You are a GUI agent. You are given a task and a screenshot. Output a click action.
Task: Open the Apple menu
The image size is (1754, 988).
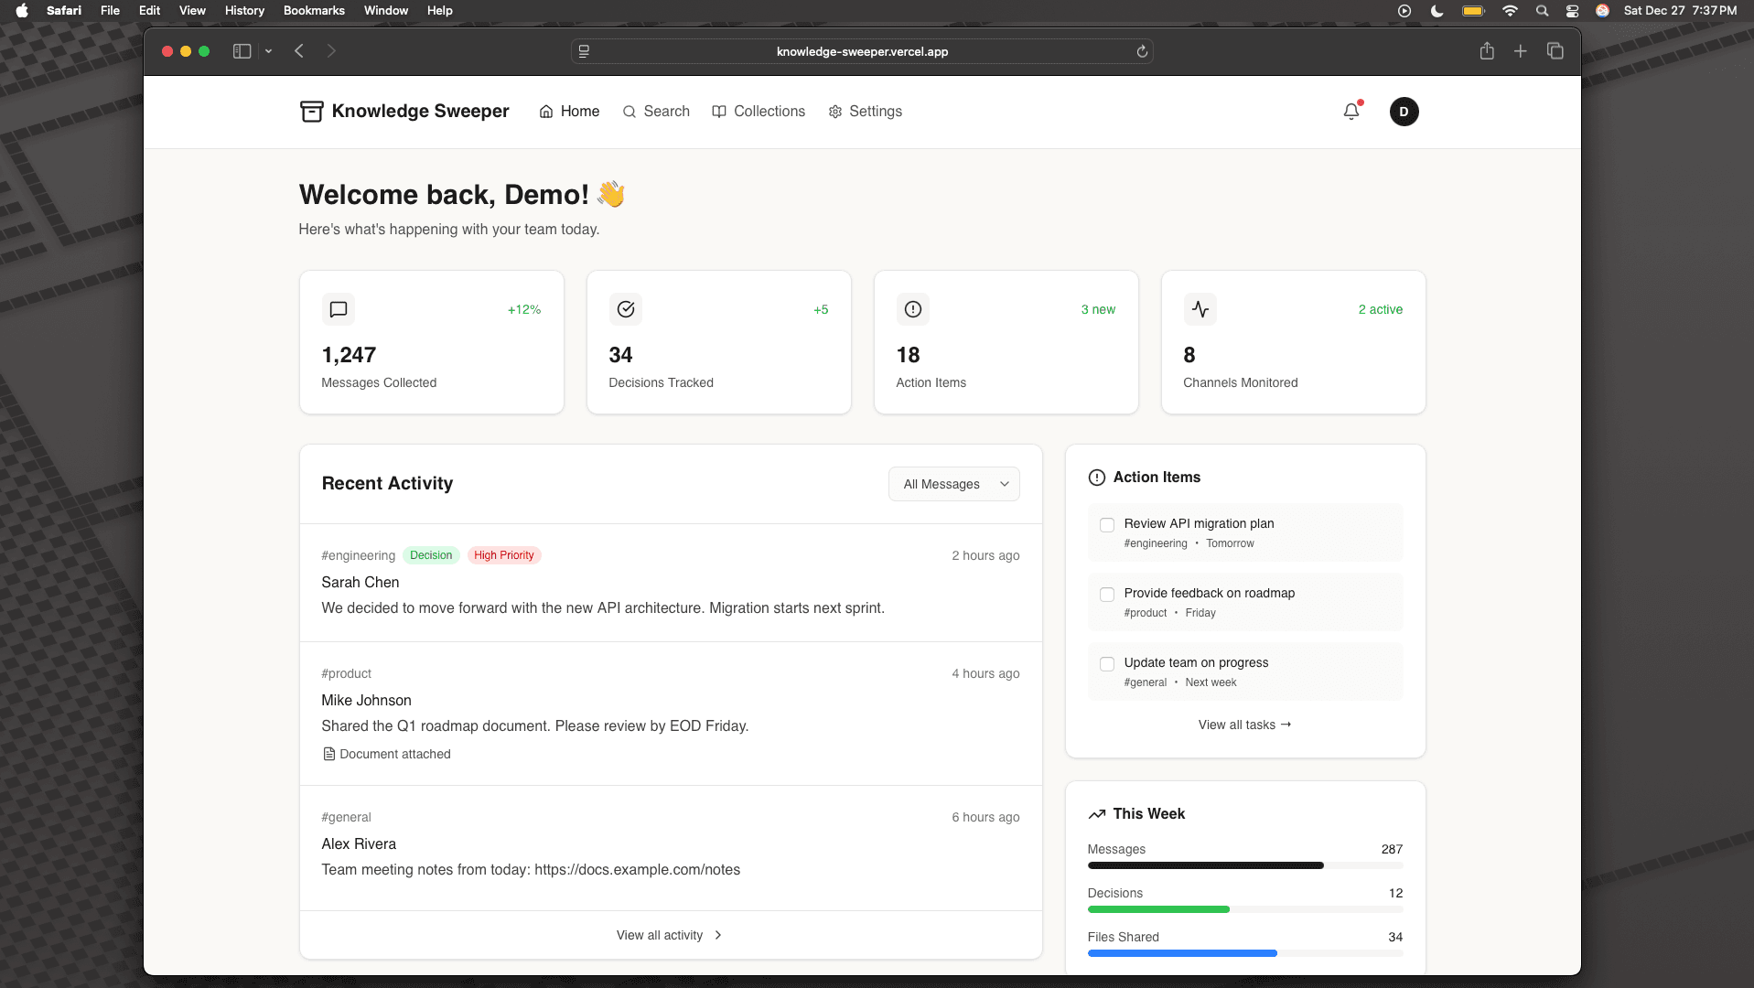(x=22, y=11)
